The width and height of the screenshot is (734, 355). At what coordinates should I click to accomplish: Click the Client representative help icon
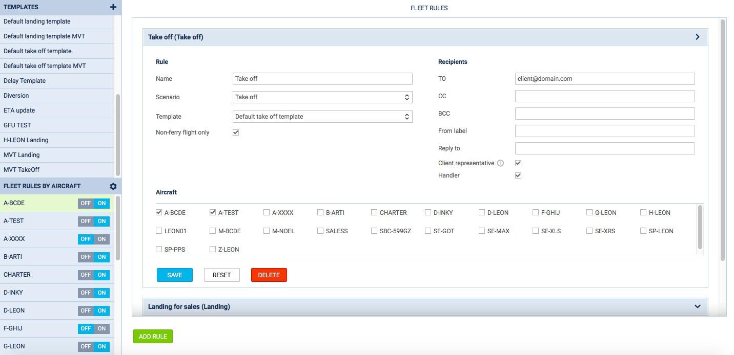click(500, 163)
